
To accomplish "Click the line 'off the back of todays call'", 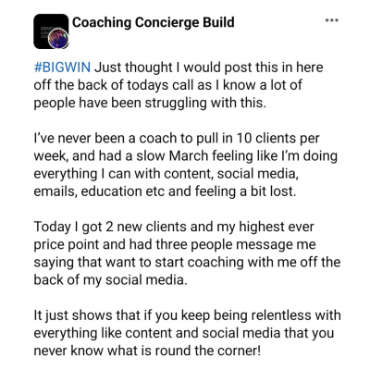I will pos(167,85).
